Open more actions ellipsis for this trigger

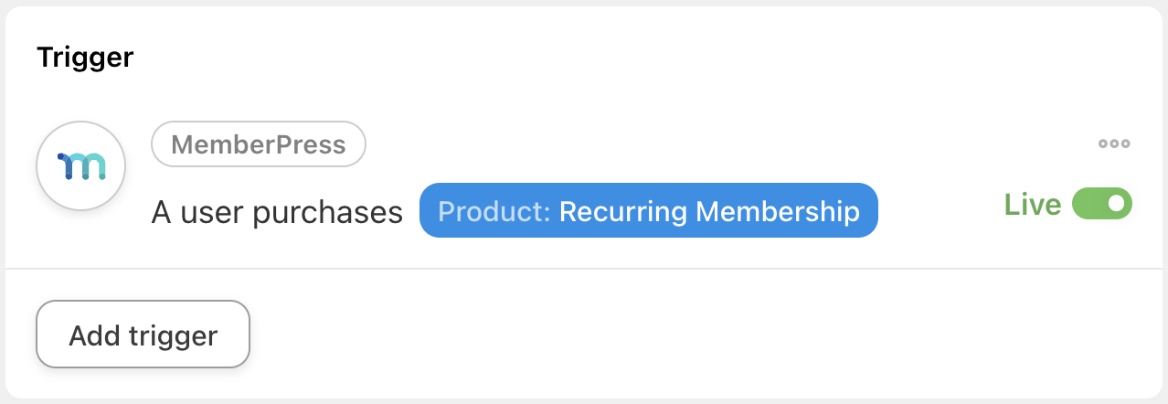click(1114, 144)
